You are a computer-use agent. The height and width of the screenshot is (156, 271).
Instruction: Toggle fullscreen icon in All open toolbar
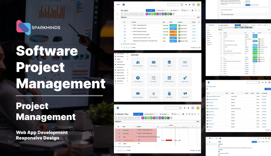(x=196, y=10)
